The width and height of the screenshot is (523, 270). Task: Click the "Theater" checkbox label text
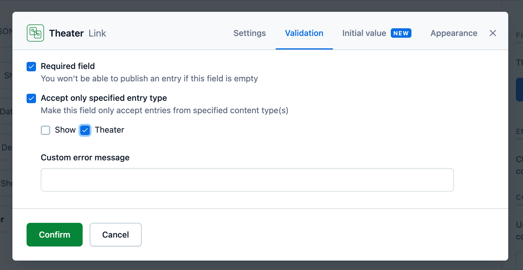pos(109,130)
